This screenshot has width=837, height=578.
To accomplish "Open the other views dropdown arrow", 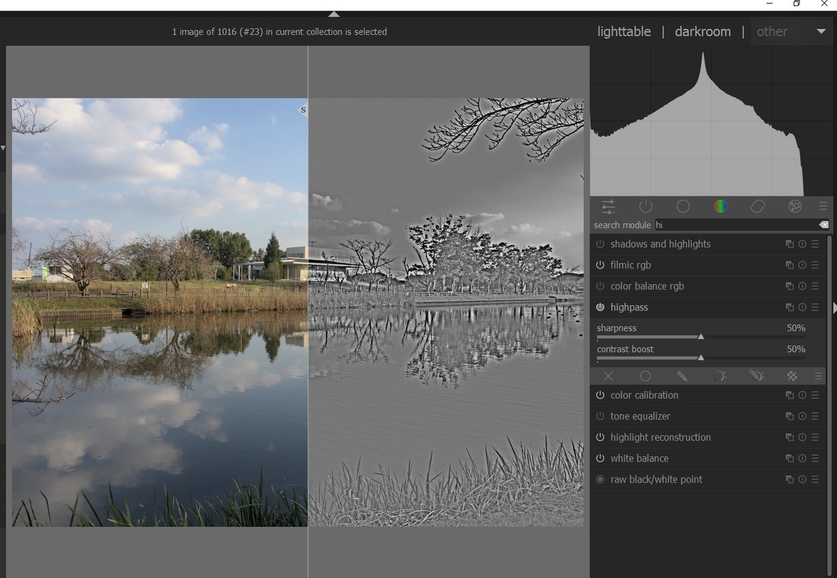I will pyautogui.click(x=821, y=31).
